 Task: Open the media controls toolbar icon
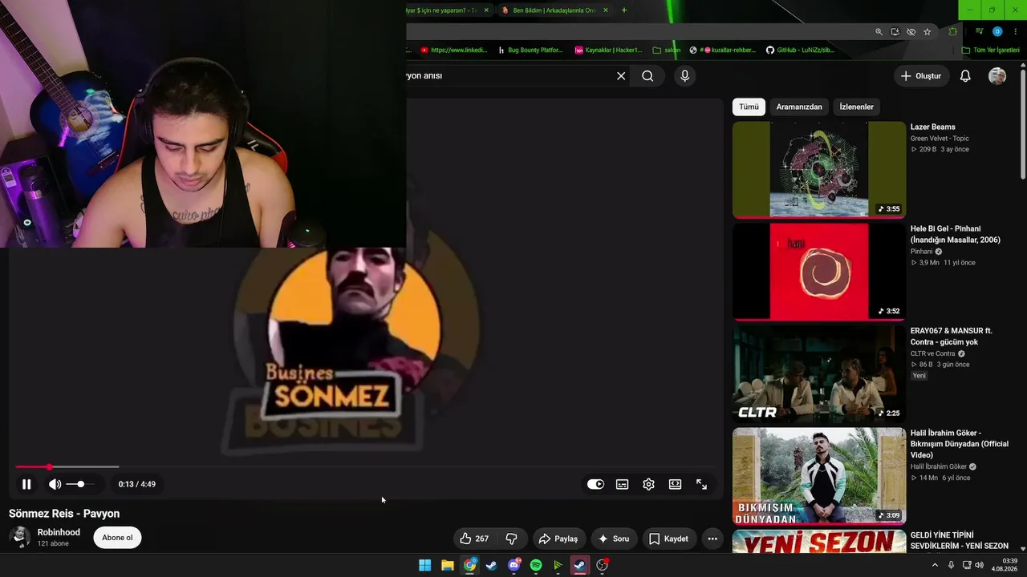tap(979, 32)
